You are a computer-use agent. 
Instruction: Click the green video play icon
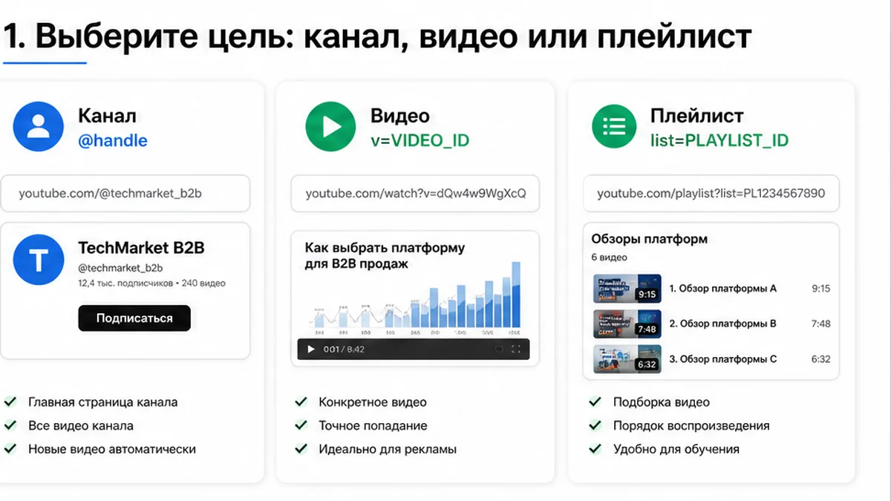[x=331, y=127]
